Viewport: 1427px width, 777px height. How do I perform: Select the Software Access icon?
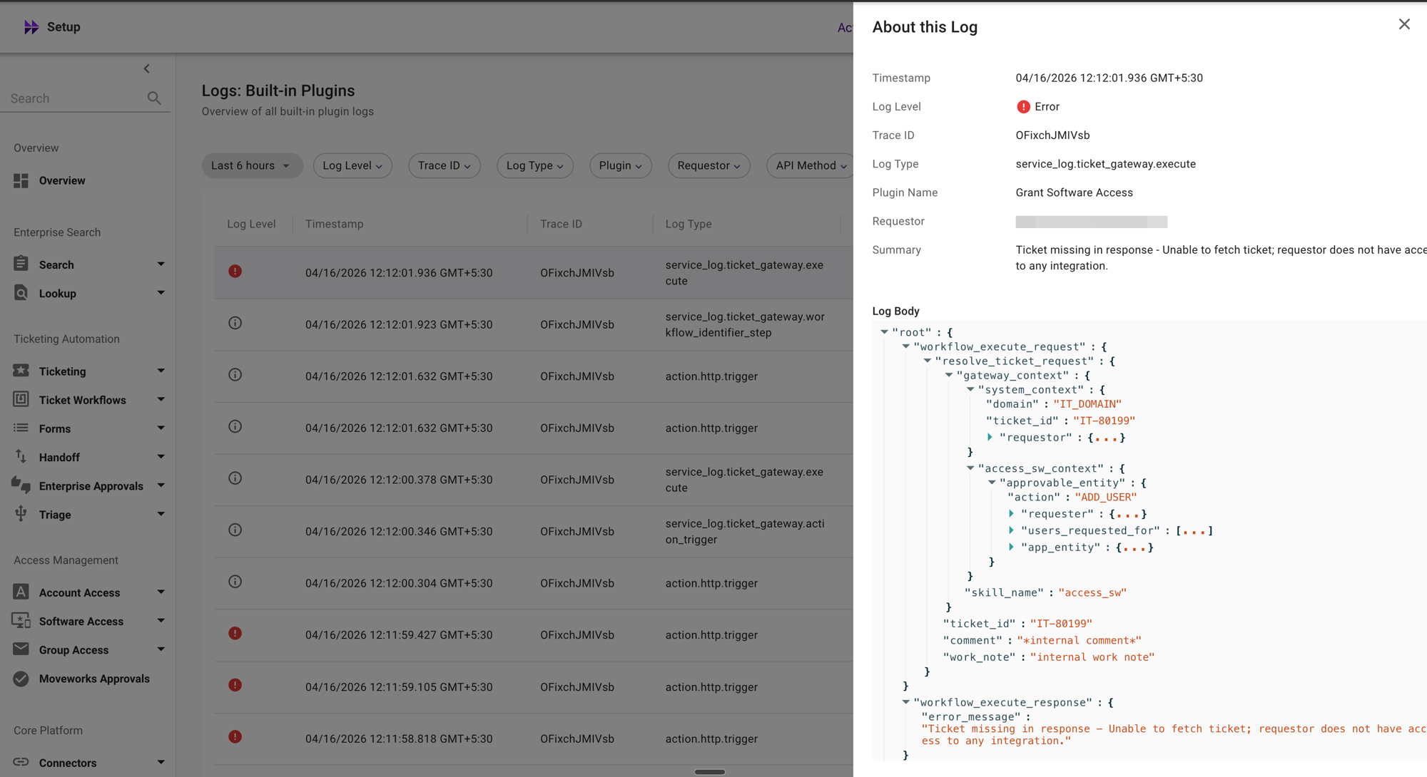click(22, 621)
